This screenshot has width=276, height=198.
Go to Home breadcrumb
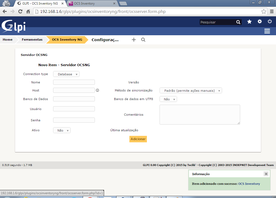8,40
